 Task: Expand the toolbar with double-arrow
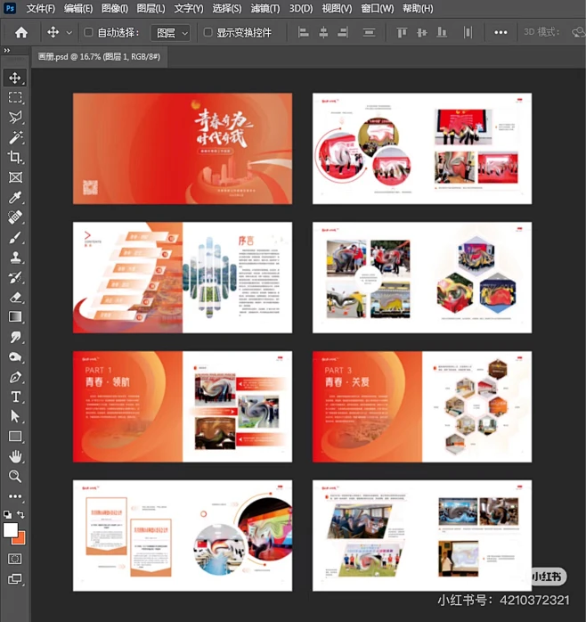7,51
